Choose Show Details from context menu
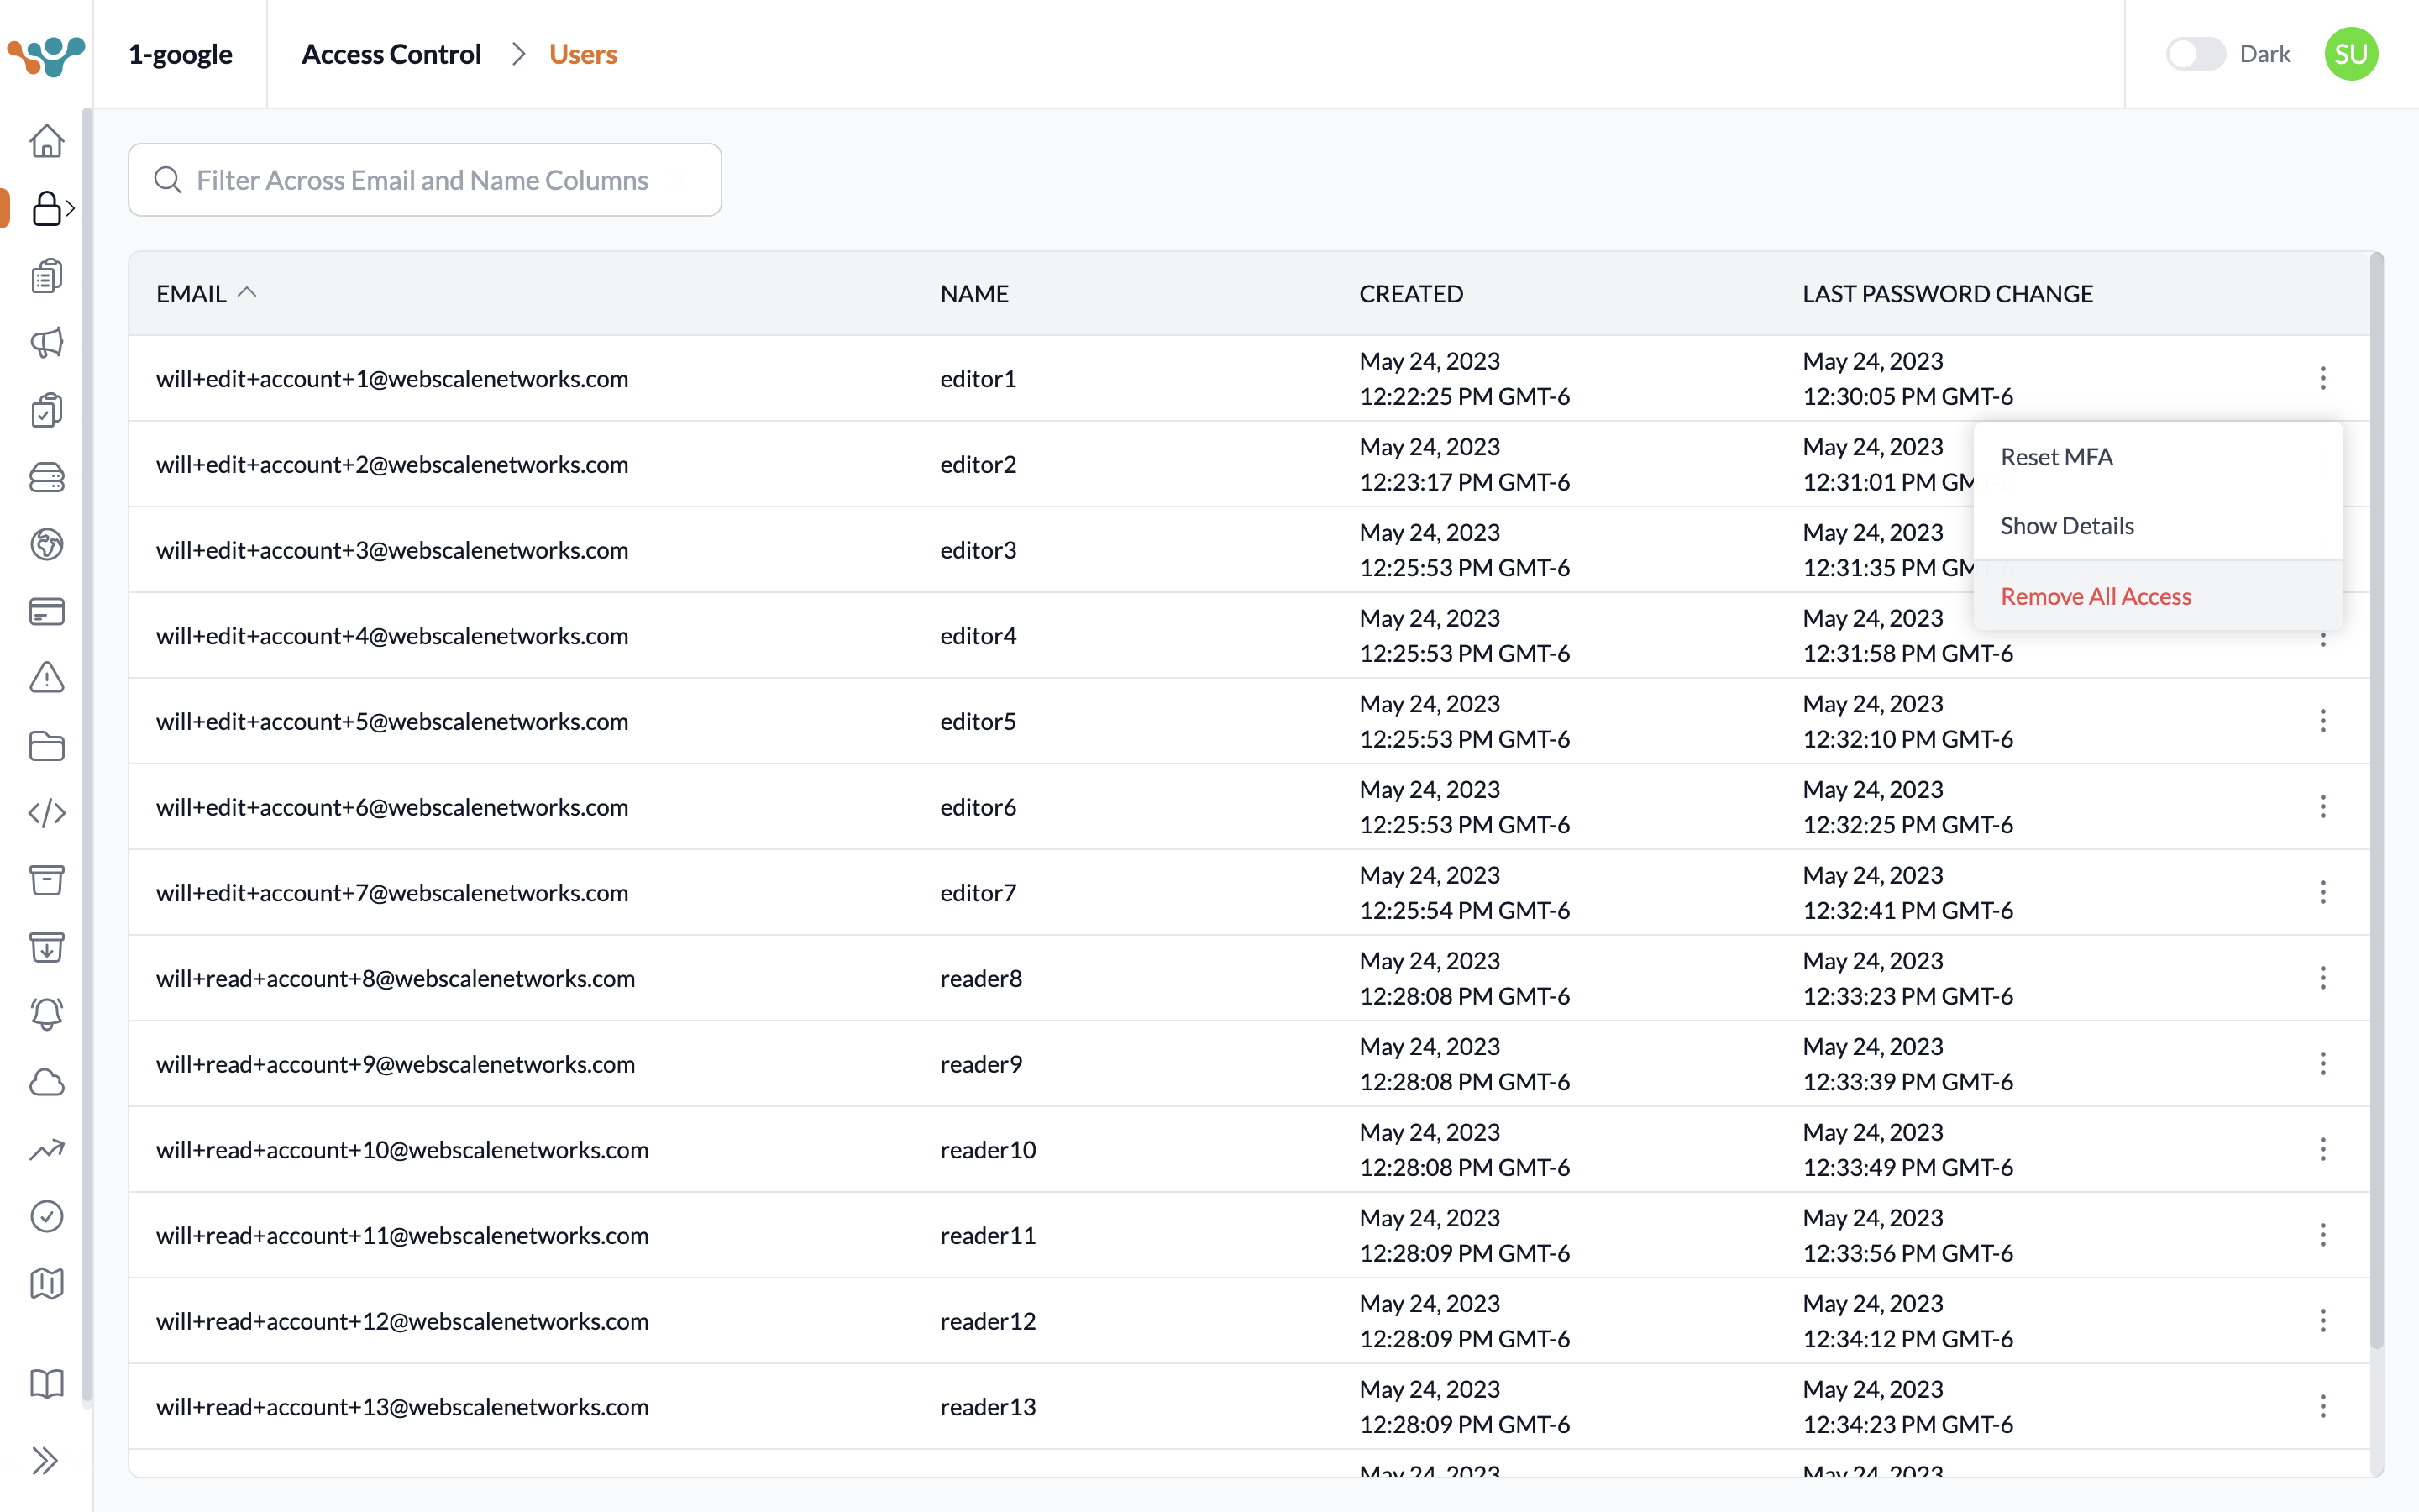The image size is (2419, 1512). pyautogui.click(x=2066, y=526)
